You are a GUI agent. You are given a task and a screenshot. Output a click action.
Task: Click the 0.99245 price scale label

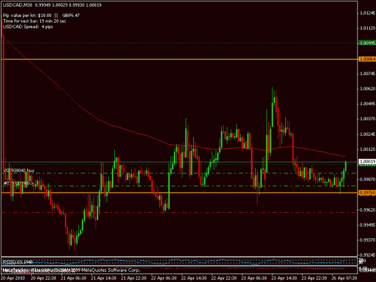click(x=368, y=255)
